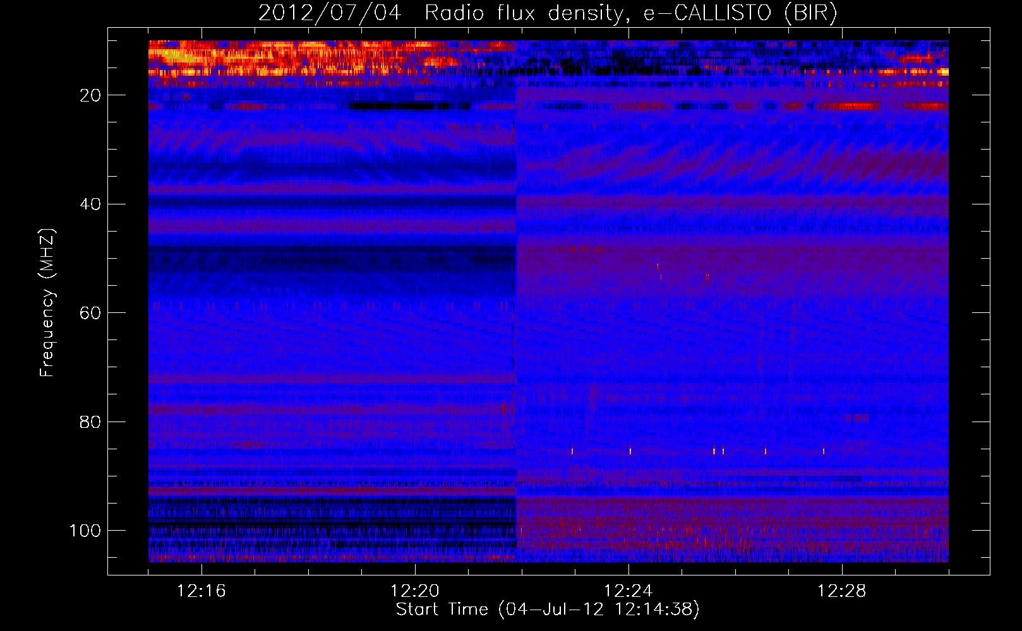The image size is (1022, 631).
Task: Click the 12:20 time axis label
Action: tap(415, 591)
